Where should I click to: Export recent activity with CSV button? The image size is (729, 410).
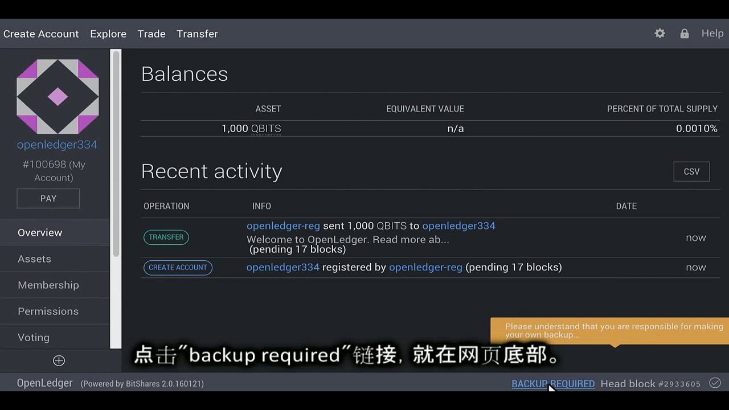(691, 171)
